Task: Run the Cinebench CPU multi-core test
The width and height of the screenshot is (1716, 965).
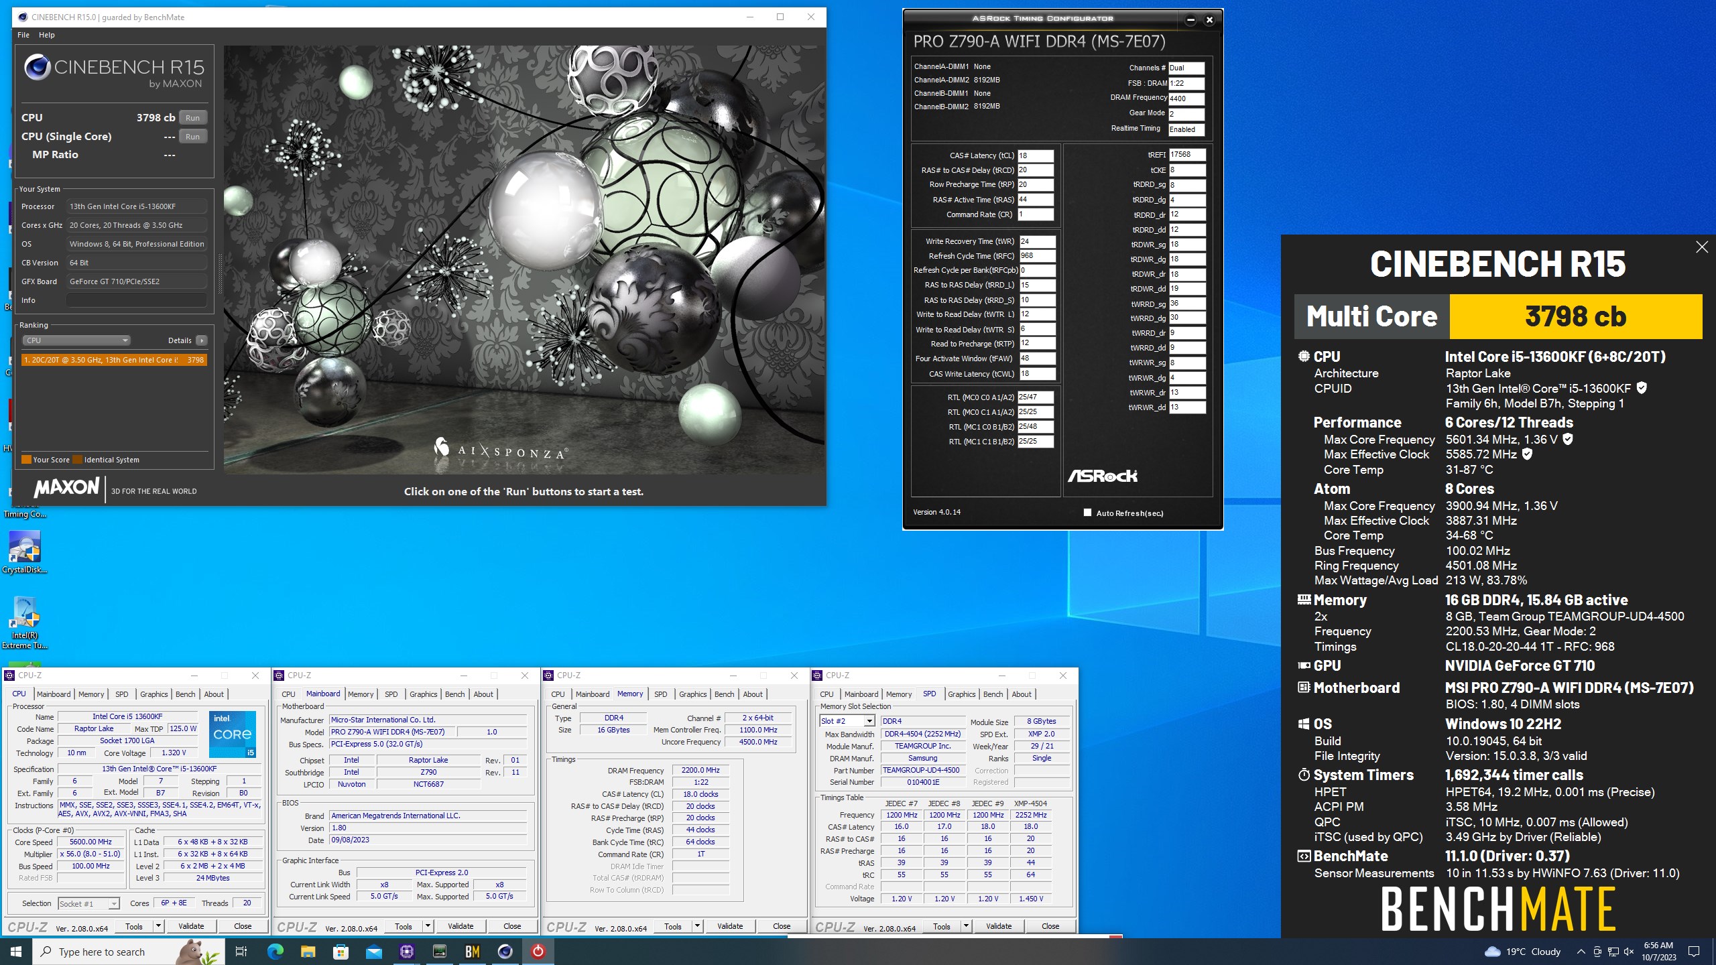Action: tap(192, 117)
